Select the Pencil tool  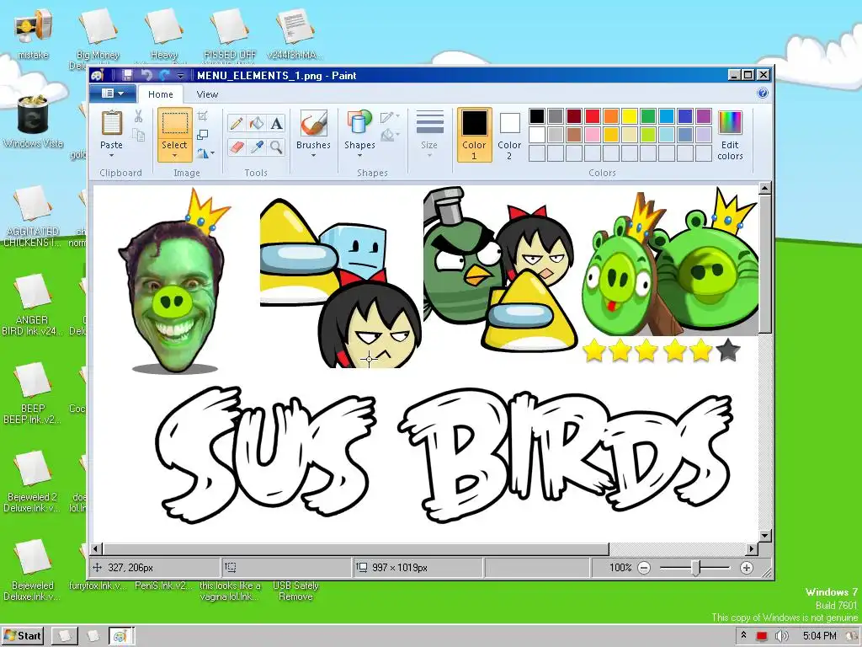[x=237, y=123]
